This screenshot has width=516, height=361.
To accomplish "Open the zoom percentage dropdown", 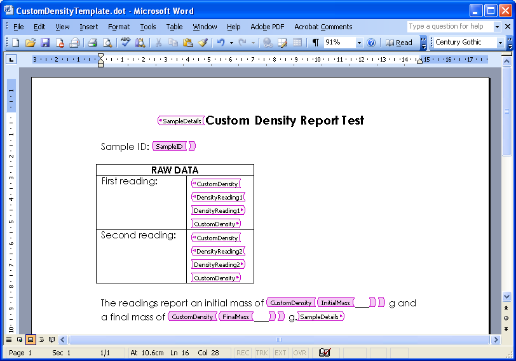I will click(x=359, y=43).
